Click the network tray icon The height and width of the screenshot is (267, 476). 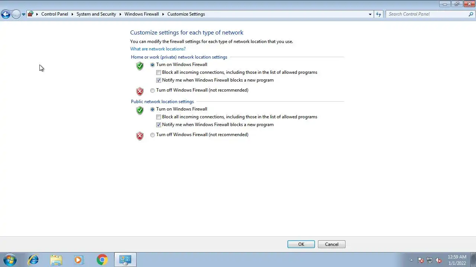pos(430,260)
